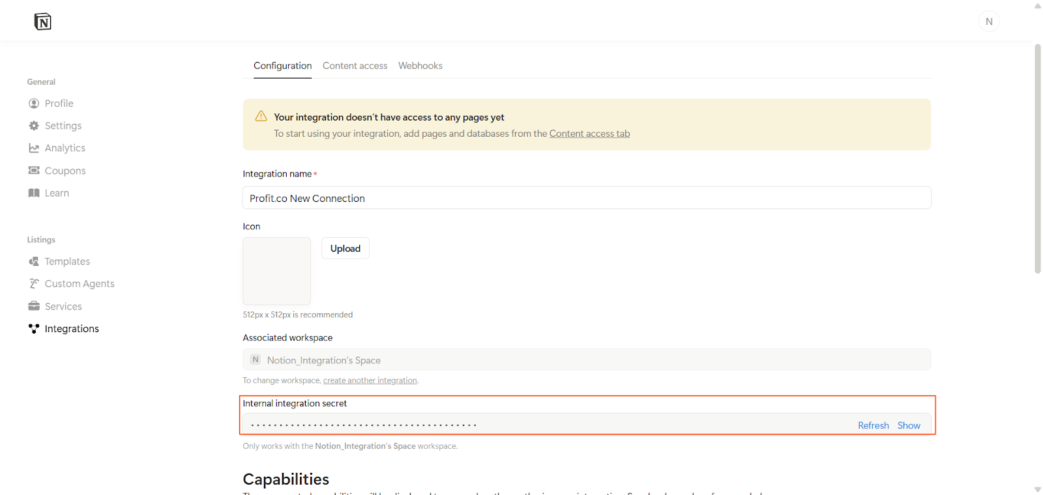Image resolution: width=1043 pixels, height=495 pixels.
Task: Click the scrollbar down arrow
Action: (1038, 489)
